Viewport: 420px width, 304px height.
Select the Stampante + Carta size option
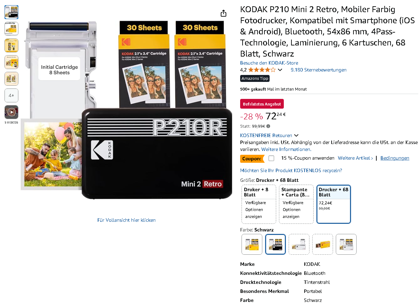[296, 204]
